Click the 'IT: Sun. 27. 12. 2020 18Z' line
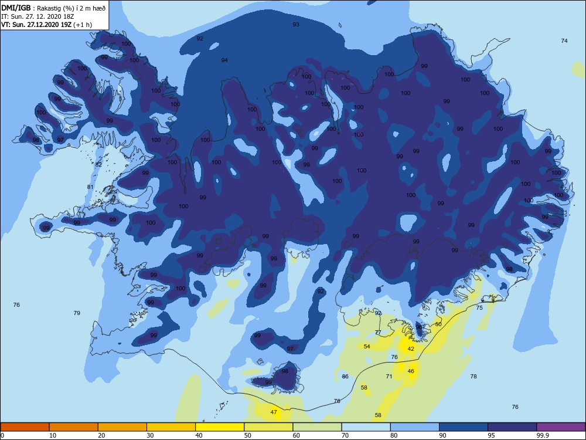This screenshot has width=586, height=440. pyautogui.click(x=38, y=16)
